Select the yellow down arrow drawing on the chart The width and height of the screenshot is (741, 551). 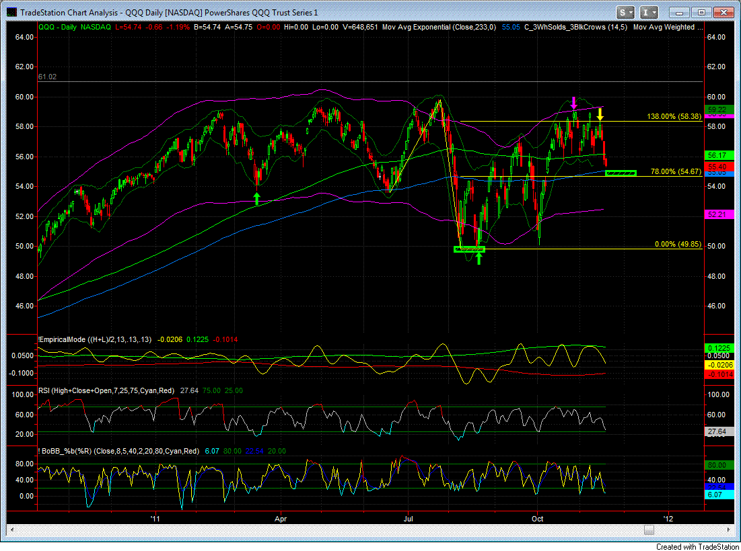click(600, 114)
